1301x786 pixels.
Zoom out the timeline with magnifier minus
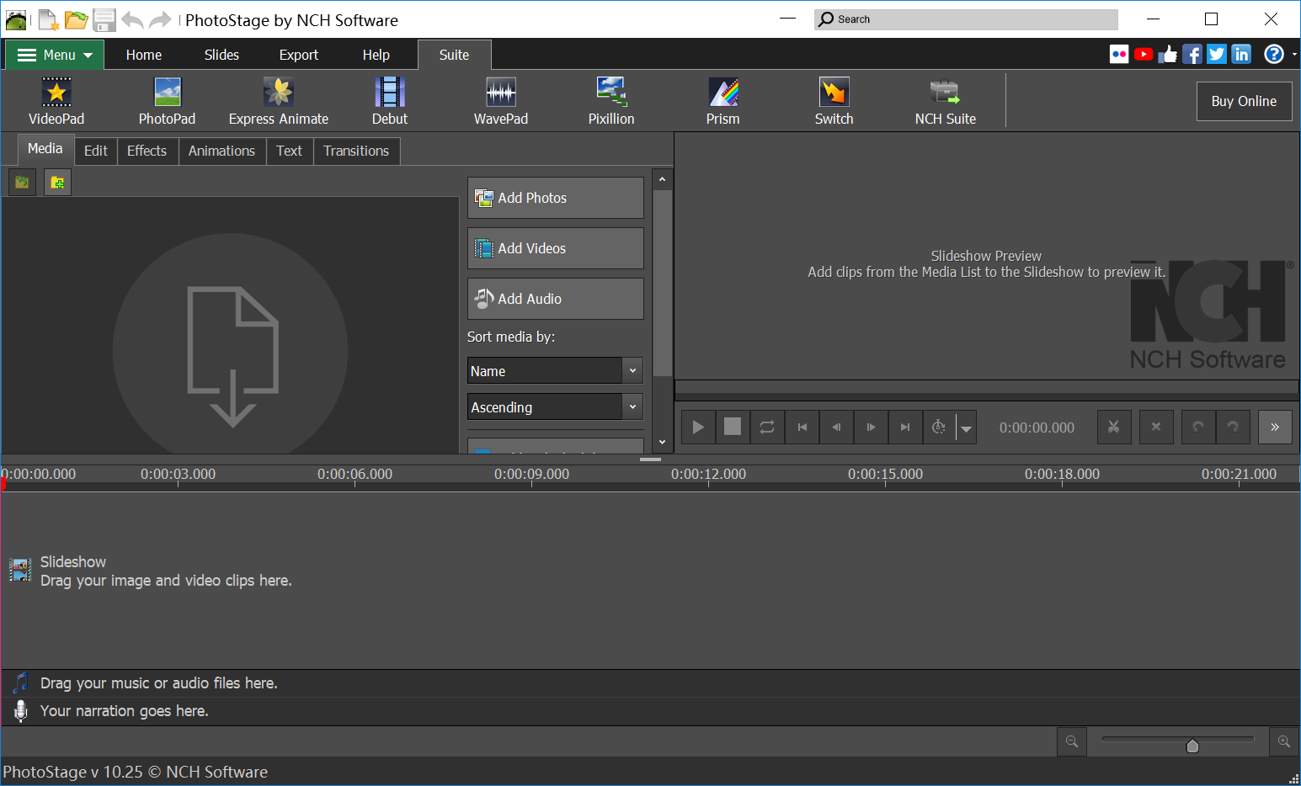point(1072,741)
